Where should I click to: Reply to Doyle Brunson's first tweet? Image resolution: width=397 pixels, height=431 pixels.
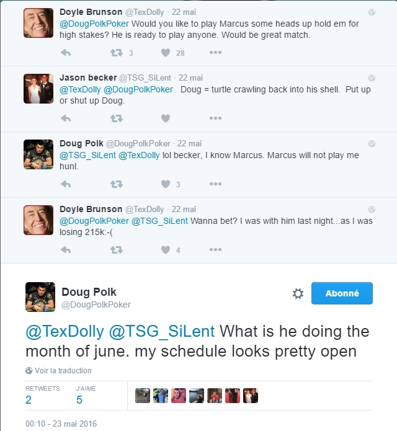tap(66, 53)
